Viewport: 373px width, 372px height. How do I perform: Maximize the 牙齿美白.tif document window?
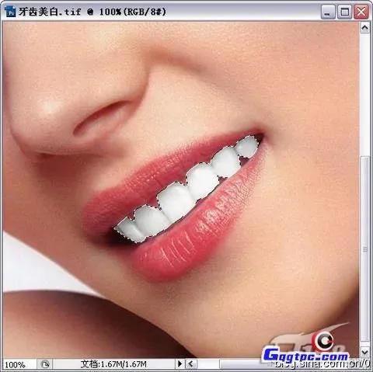tap(344, 12)
